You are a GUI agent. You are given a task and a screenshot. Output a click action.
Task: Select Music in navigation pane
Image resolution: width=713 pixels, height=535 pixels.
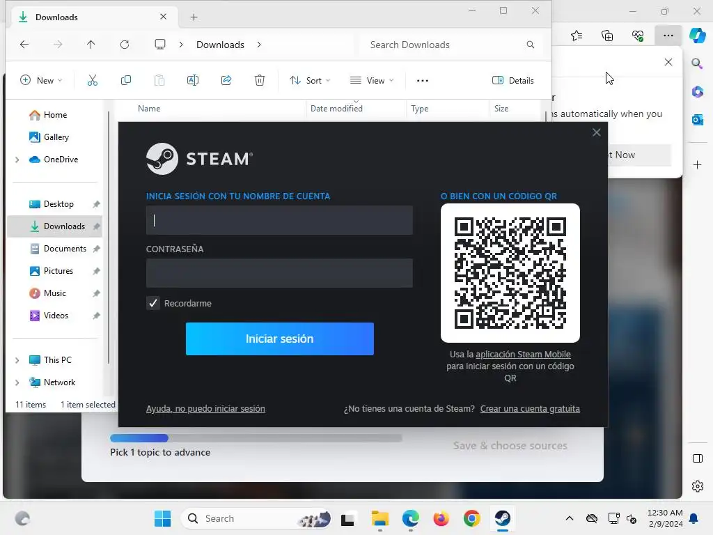point(54,293)
